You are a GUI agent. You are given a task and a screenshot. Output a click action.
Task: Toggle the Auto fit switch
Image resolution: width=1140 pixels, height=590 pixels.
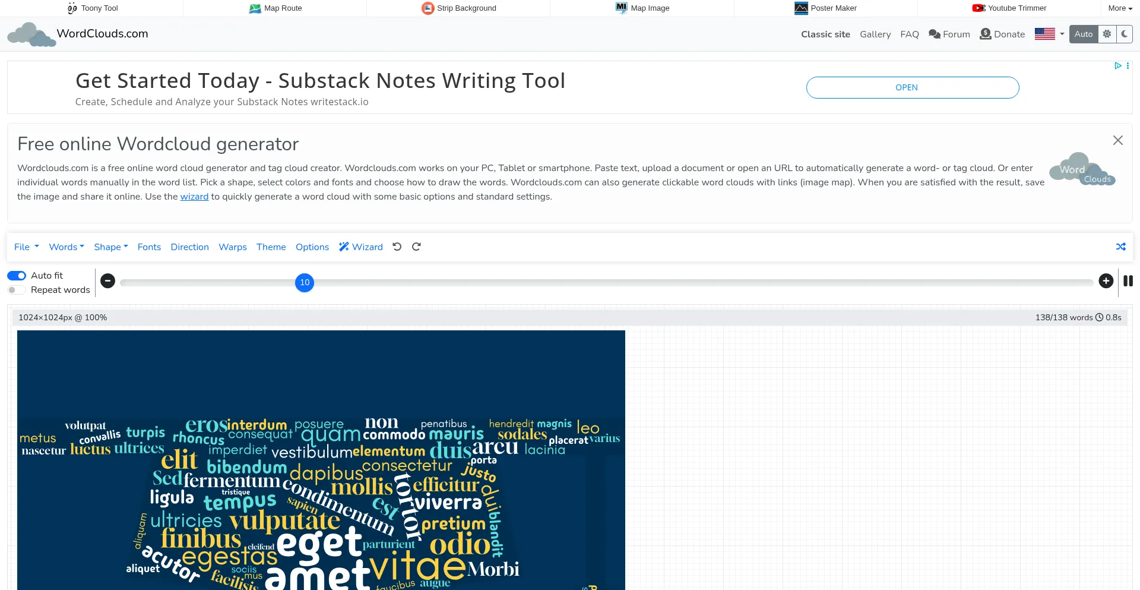pyautogui.click(x=17, y=276)
